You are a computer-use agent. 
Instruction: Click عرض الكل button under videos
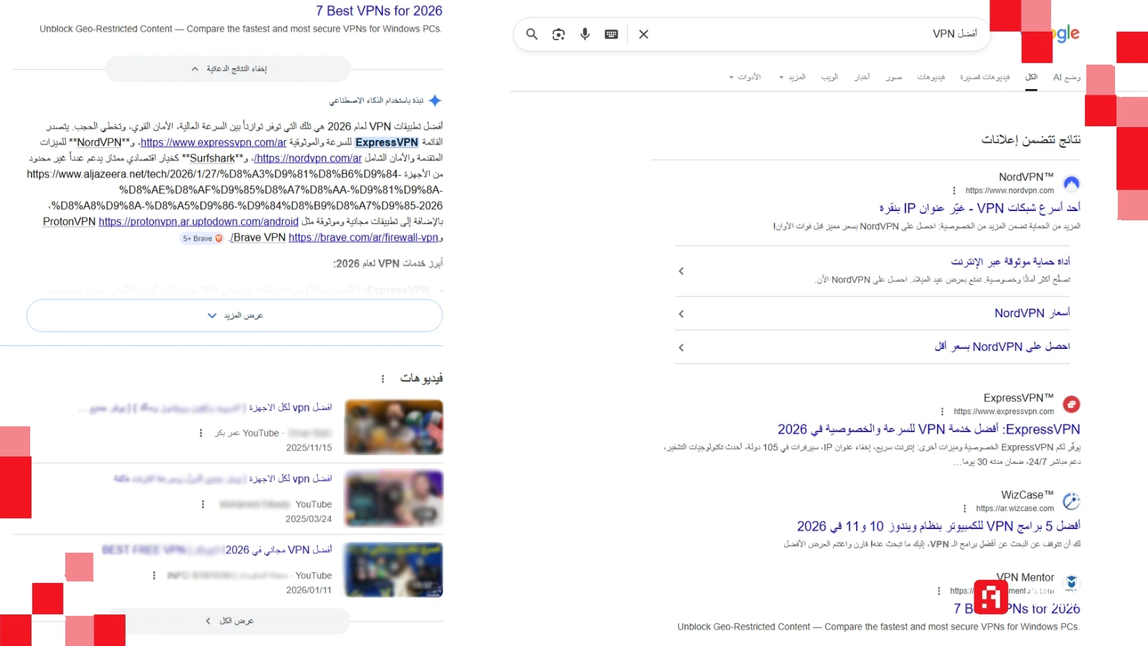tap(228, 621)
